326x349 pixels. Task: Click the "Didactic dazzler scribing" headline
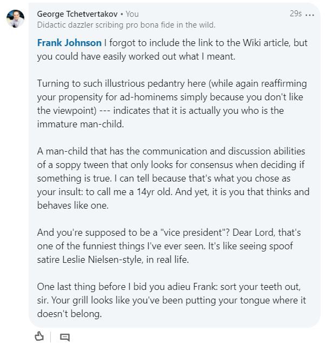127,24
